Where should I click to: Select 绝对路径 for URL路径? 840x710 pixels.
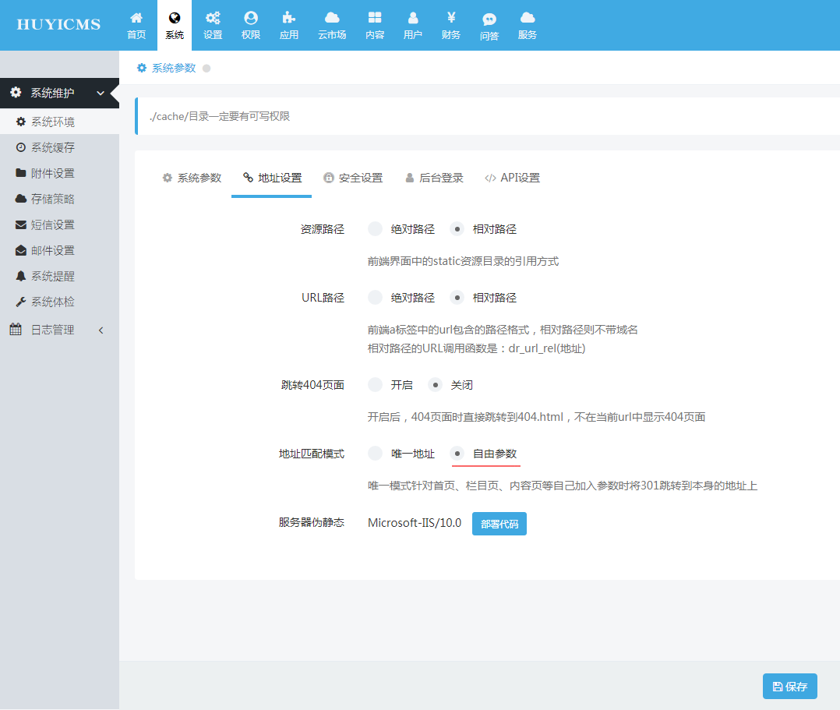click(x=376, y=298)
